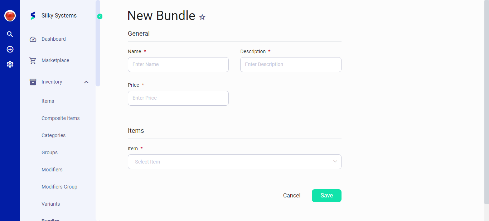Viewport: 489px width, 221px height.
Task: Cancel the new bundle form
Action: (x=291, y=195)
